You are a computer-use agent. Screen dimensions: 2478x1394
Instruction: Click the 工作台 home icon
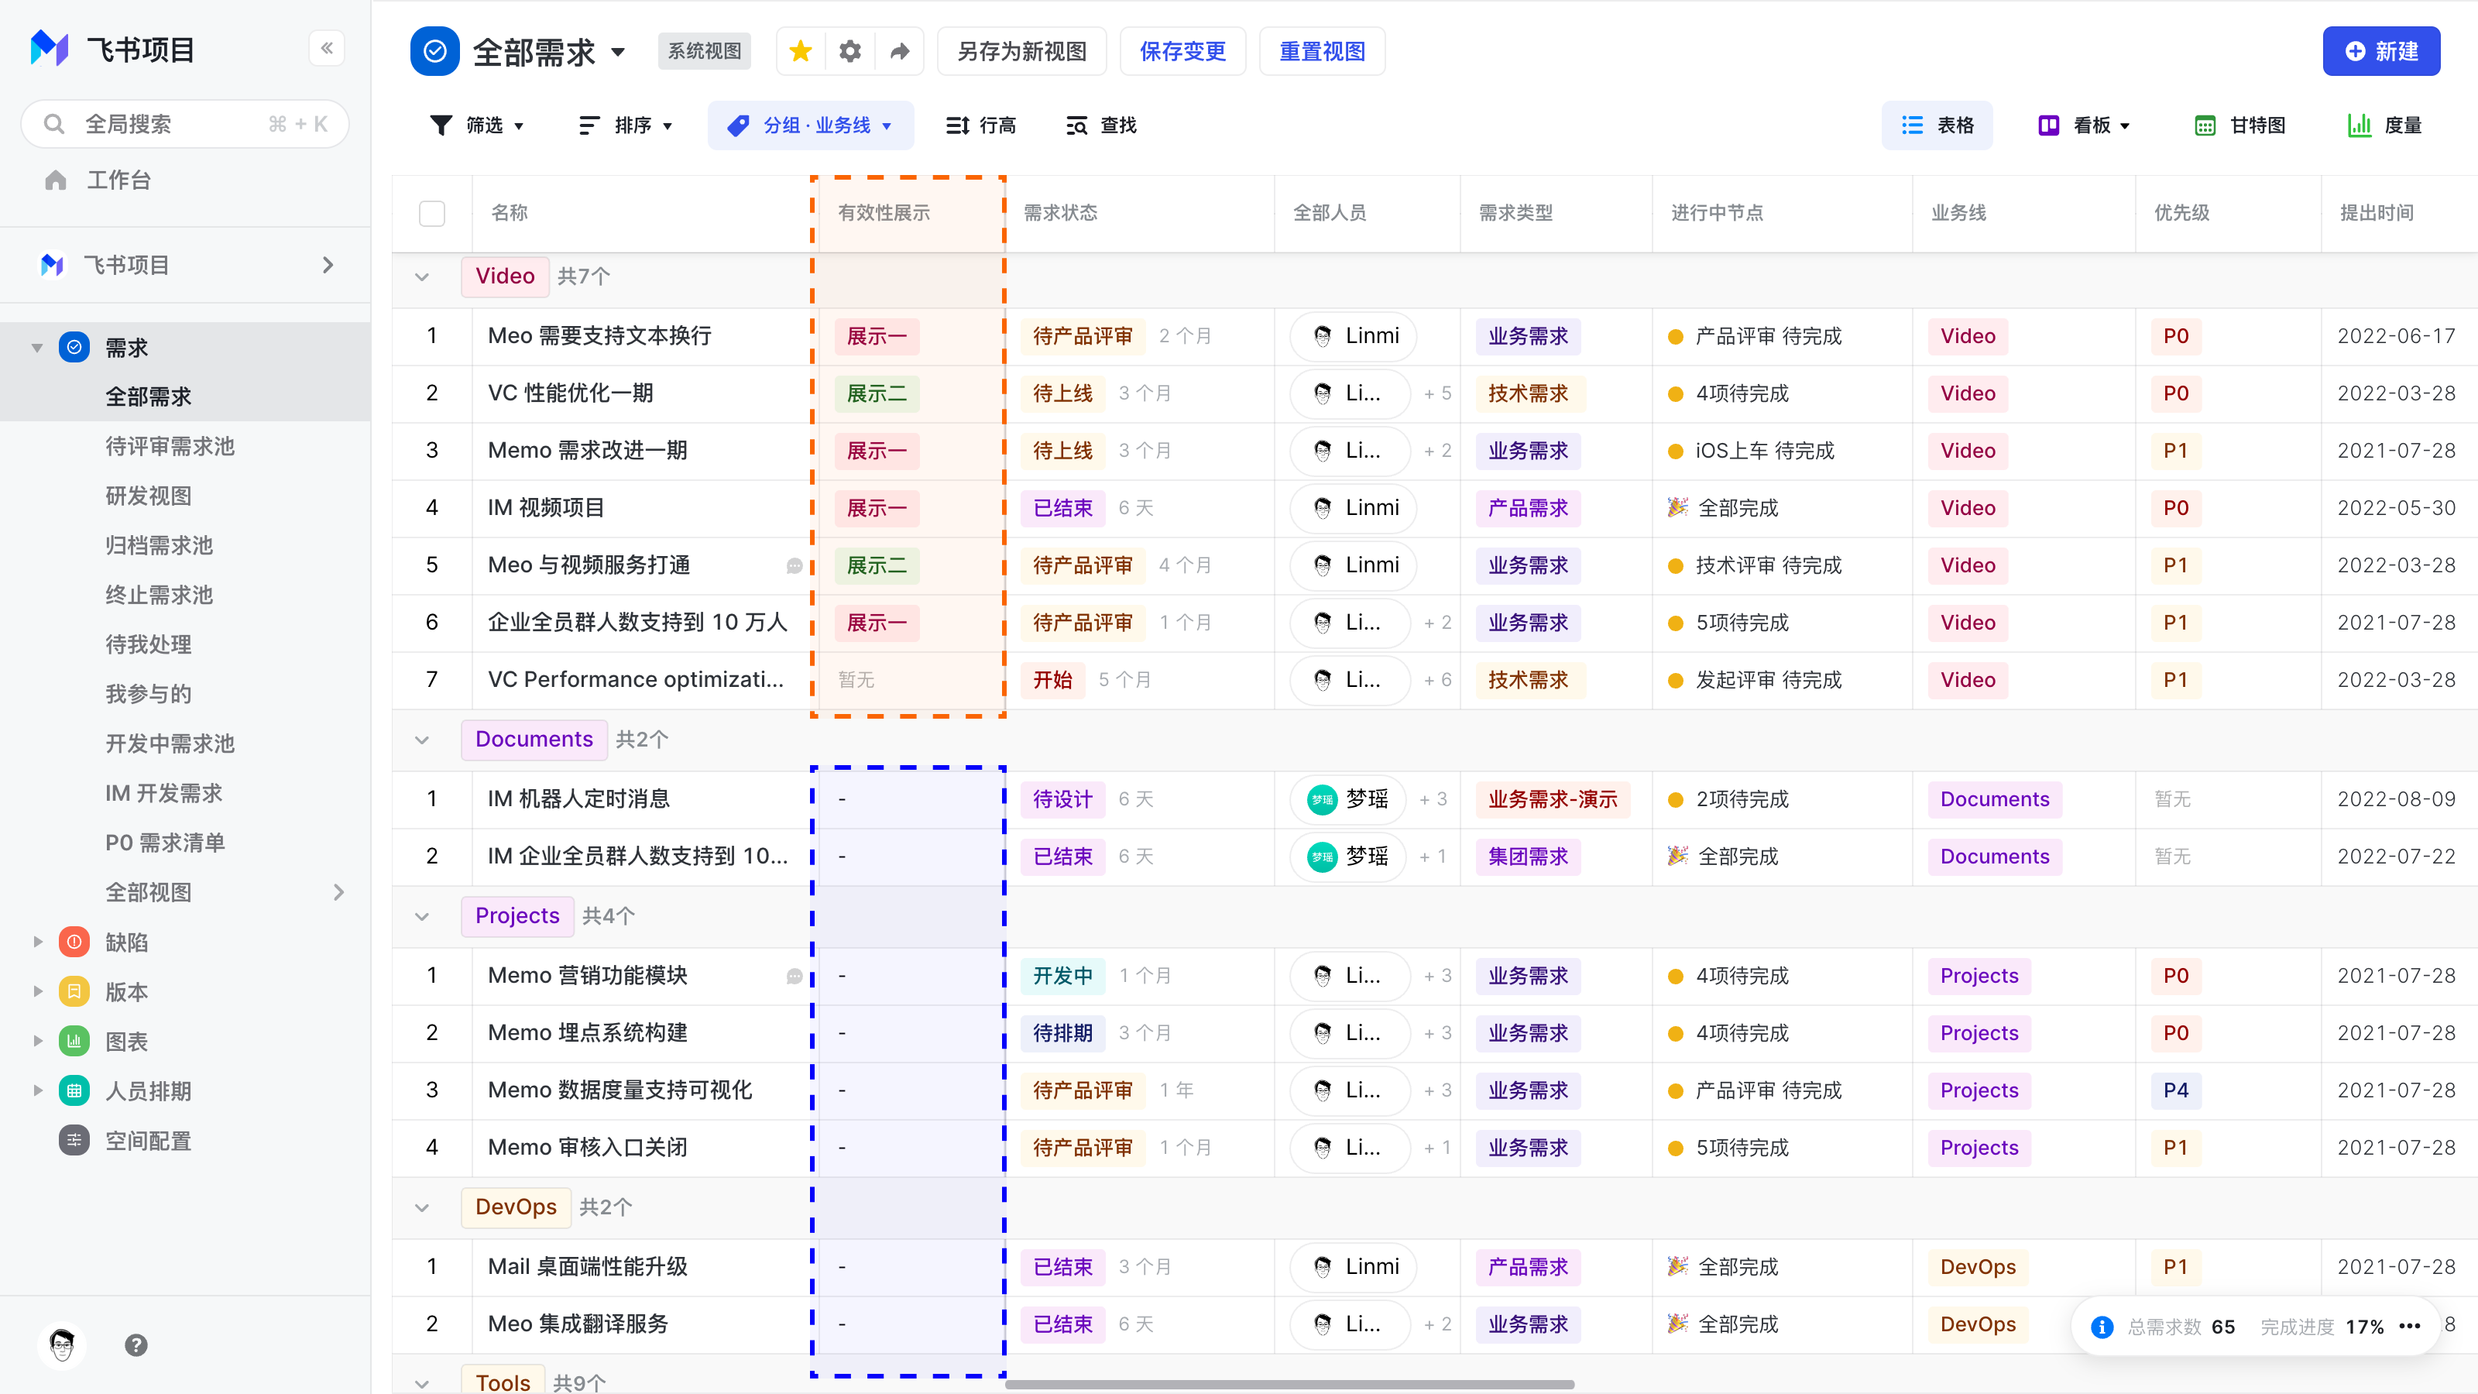coord(56,180)
